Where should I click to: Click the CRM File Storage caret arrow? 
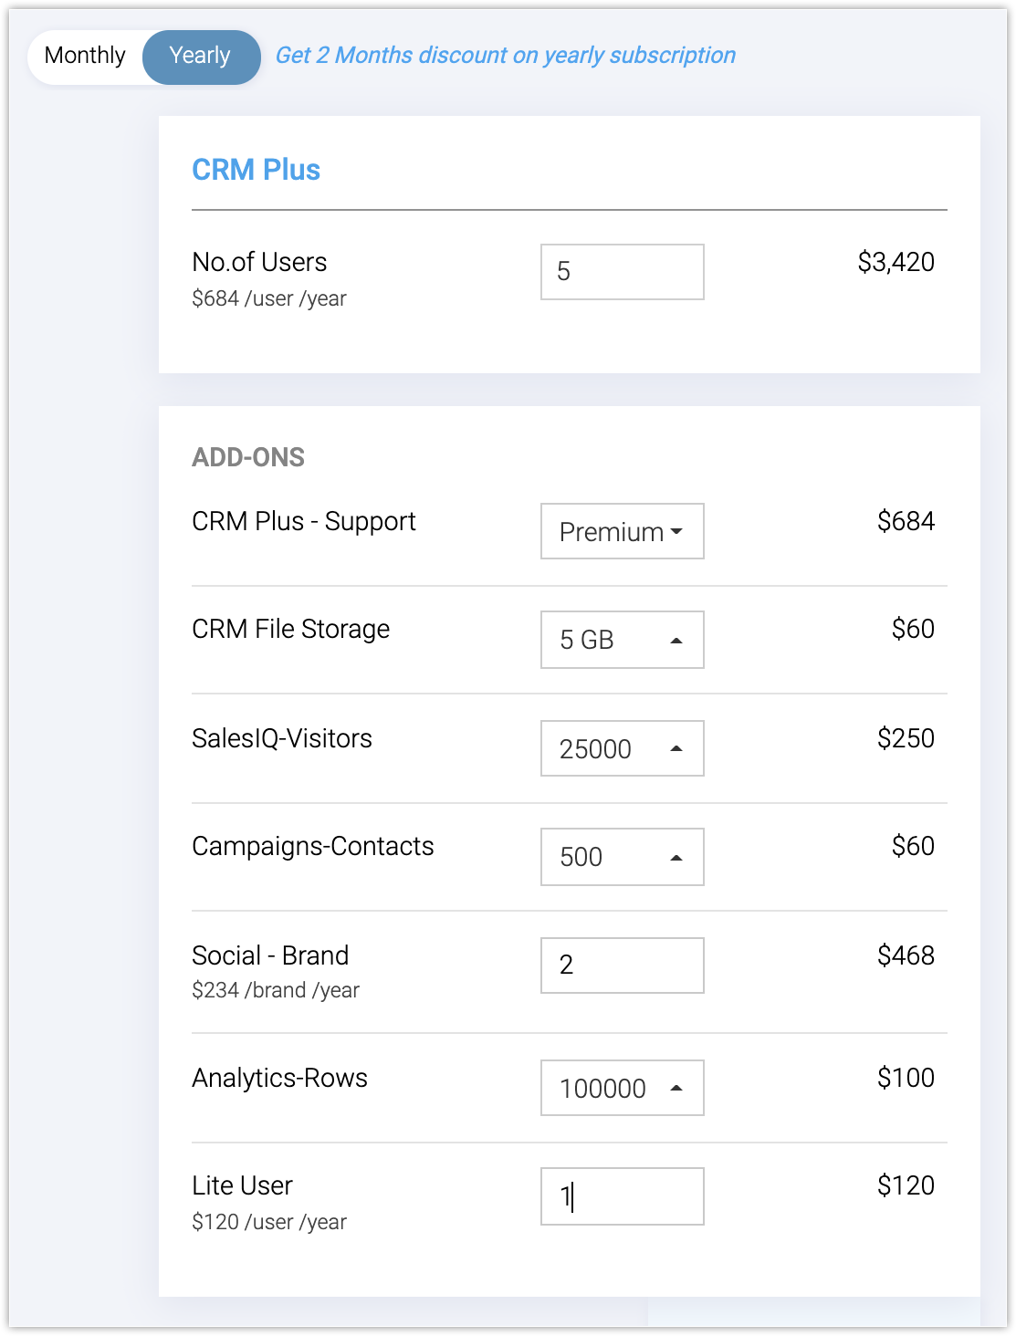tap(676, 641)
